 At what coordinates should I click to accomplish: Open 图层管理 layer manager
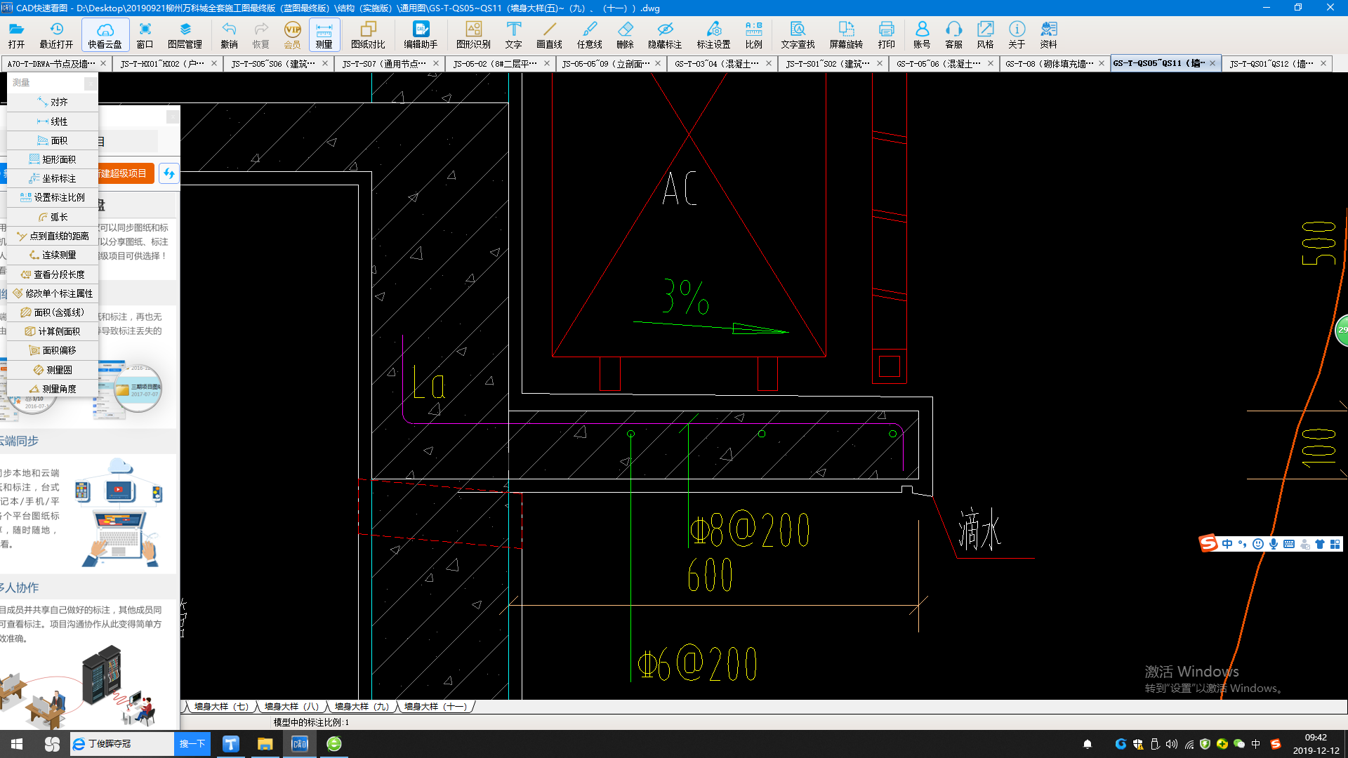185,34
